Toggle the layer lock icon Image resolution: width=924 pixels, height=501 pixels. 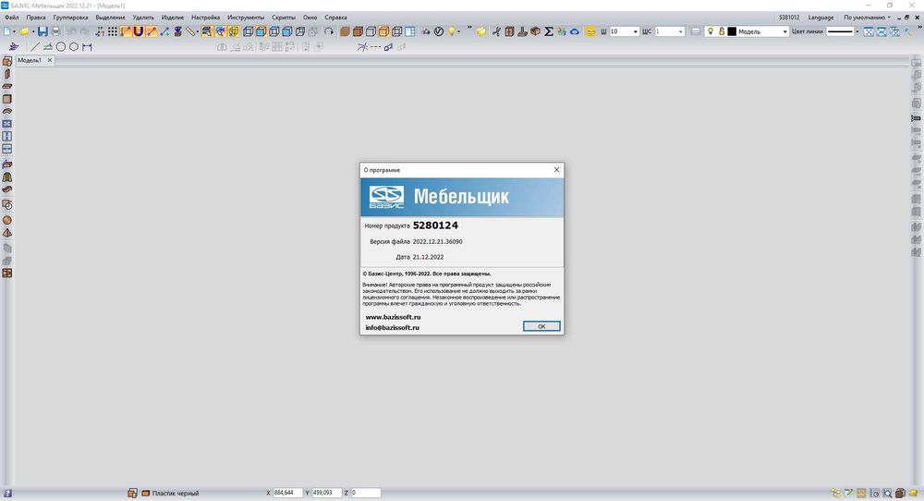tap(722, 31)
